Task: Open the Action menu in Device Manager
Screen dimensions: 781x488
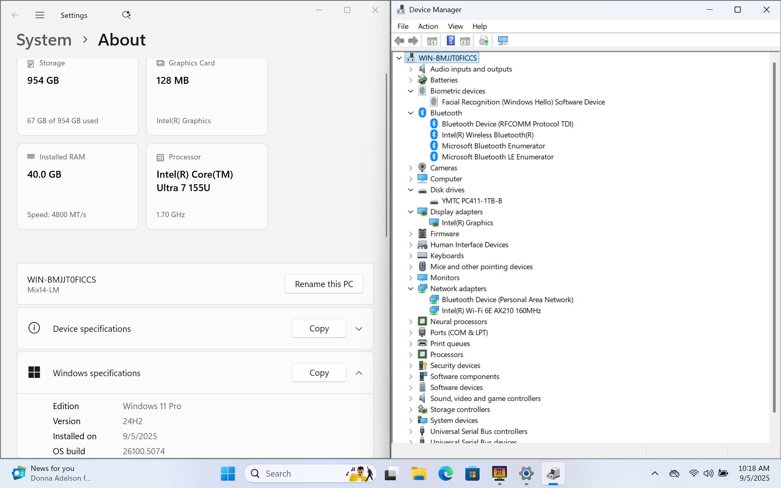Action: 428,26
